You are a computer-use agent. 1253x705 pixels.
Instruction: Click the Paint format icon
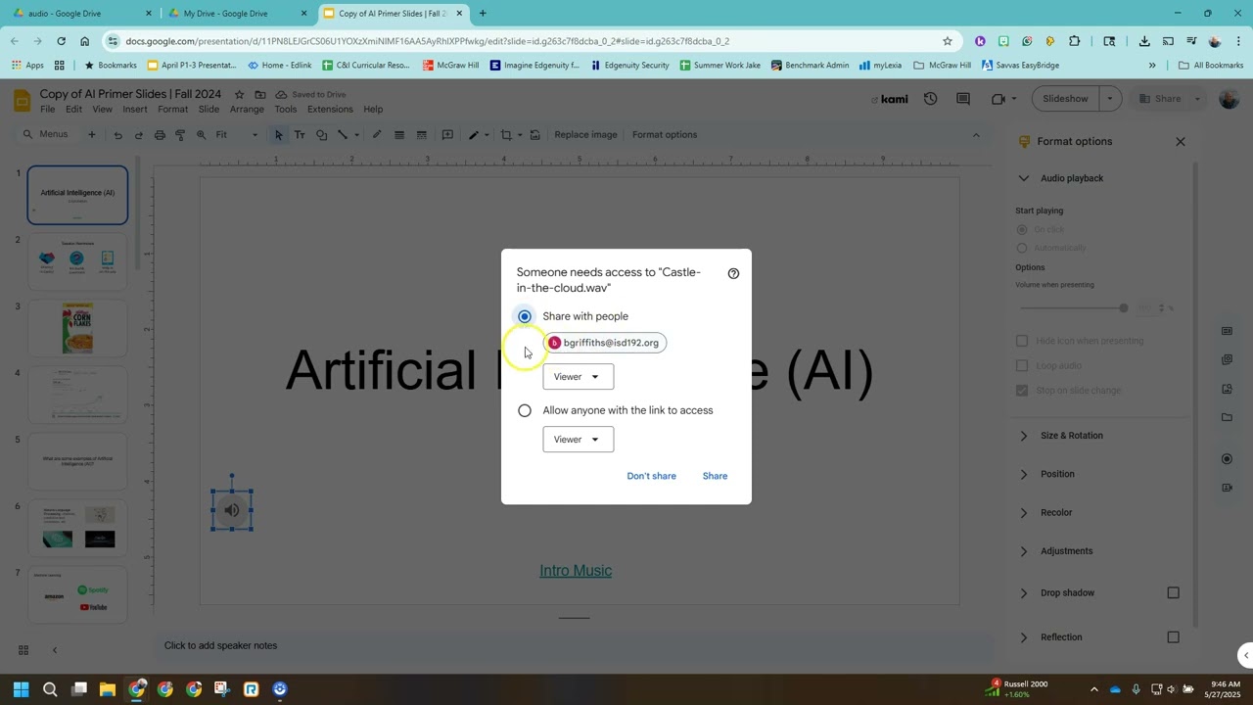click(x=180, y=135)
